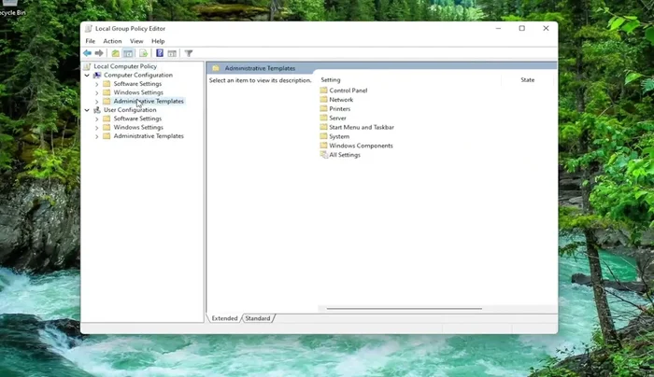654x377 pixels.
Task: Expand Administrative Templates under User Configuration
Action: pos(97,136)
